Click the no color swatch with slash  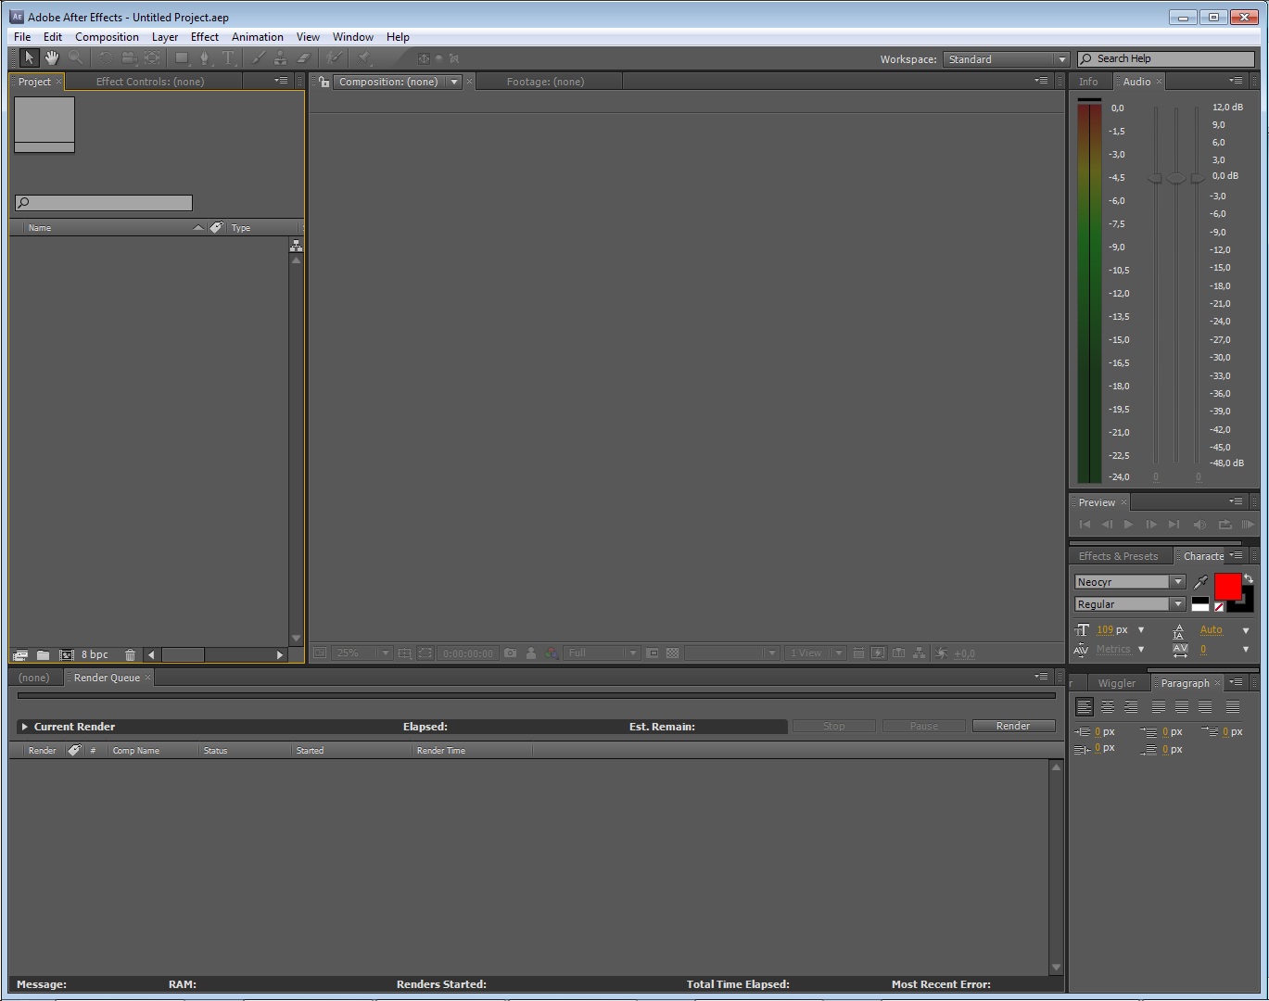coord(1219,607)
